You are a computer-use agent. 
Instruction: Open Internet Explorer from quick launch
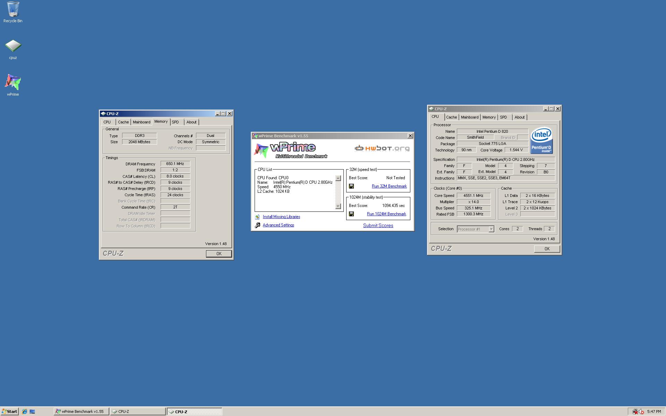[25, 411]
